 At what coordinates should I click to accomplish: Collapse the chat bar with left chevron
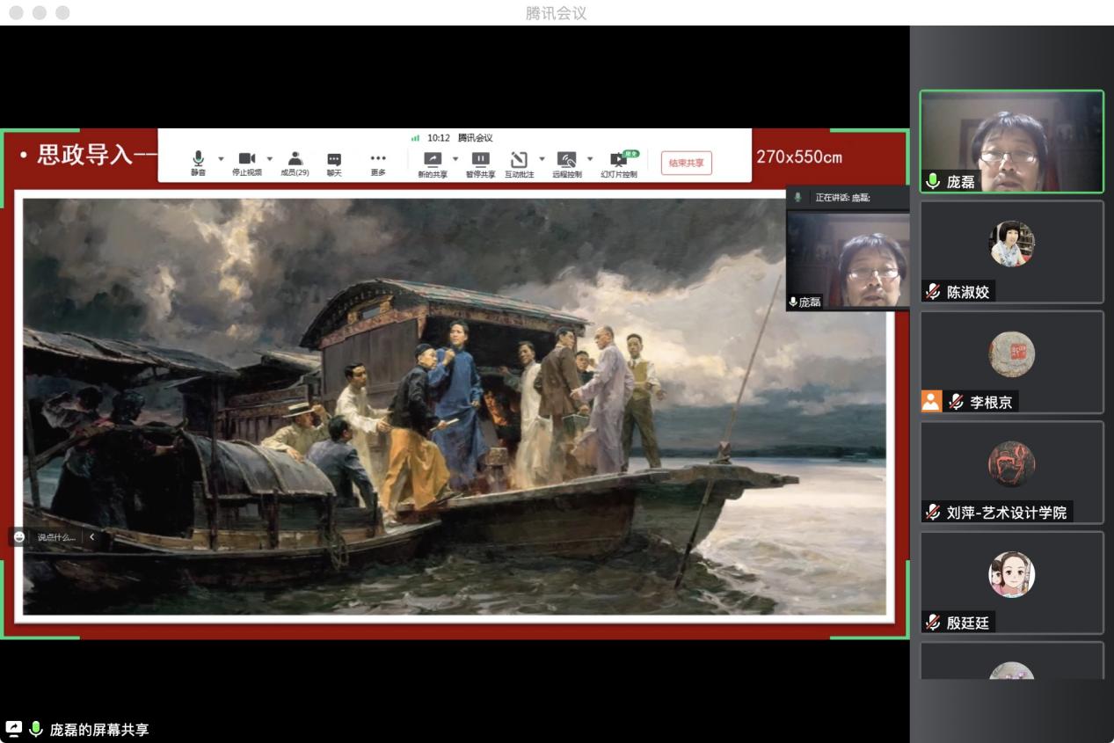coord(91,536)
